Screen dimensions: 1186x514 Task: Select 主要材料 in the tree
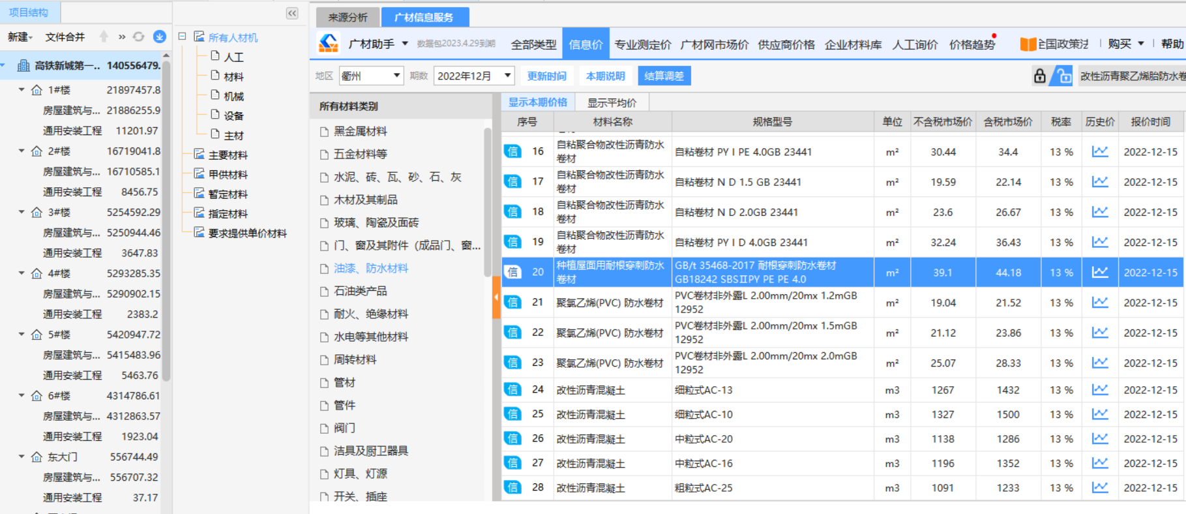228,155
